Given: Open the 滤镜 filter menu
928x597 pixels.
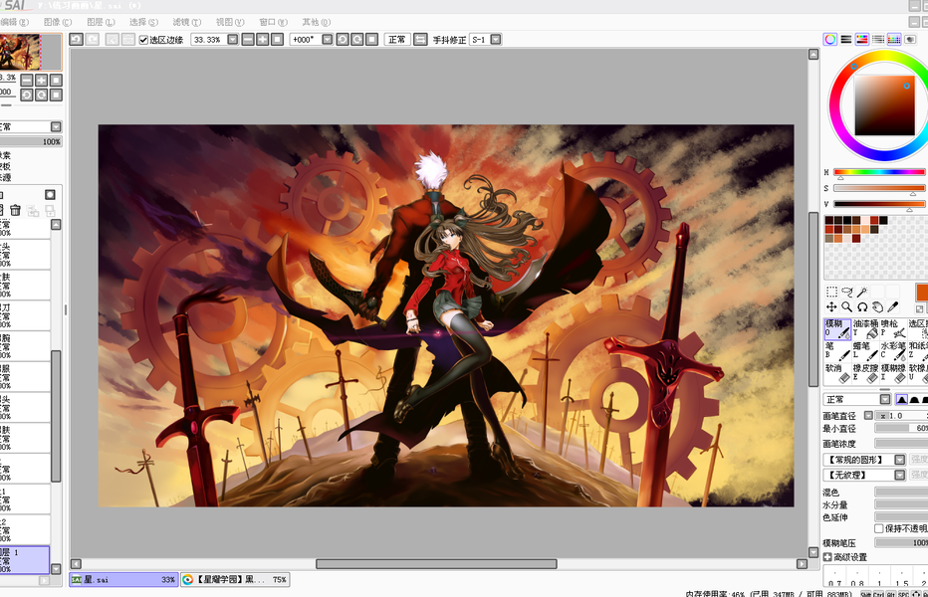Looking at the screenshot, I should pyautogui.click(x=187, y=22).
